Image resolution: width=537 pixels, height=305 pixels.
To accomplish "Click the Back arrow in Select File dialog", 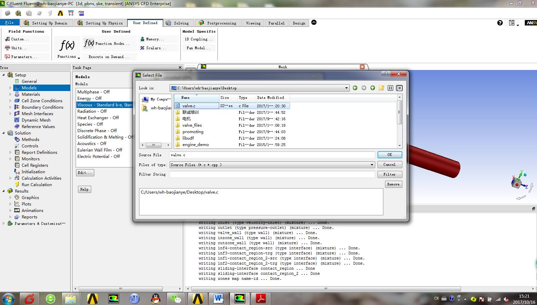I will click(355, 88).
